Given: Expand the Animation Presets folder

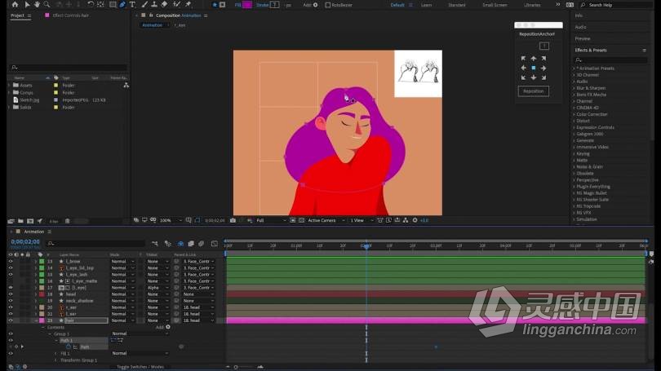Looking at the screenshot, I should point(574,68).
